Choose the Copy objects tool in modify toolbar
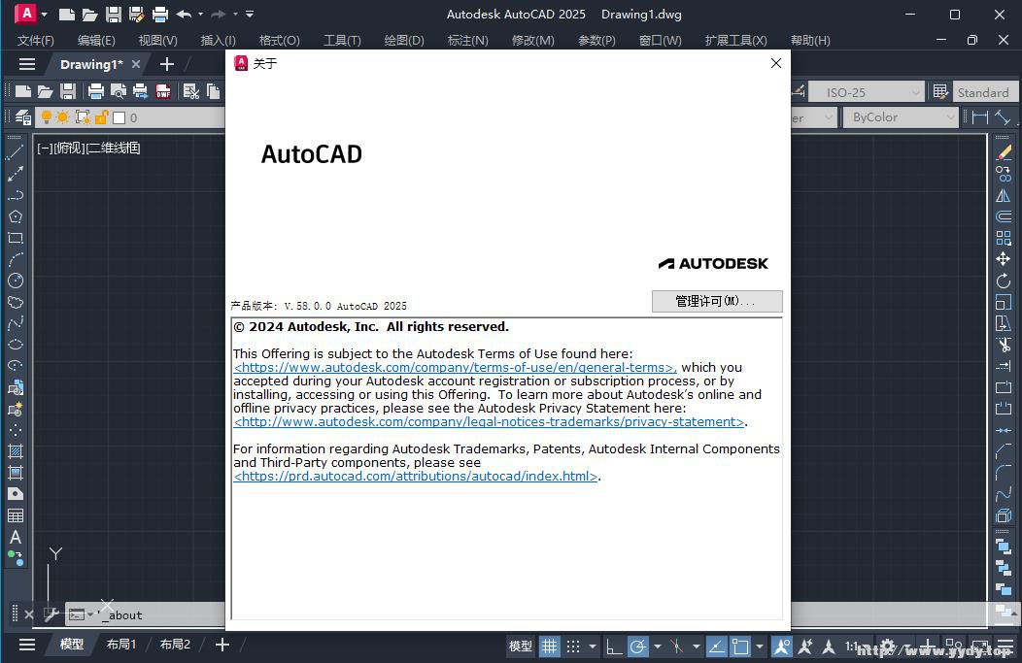This screenshot has width=1022, height=663. pos(1004,174)
